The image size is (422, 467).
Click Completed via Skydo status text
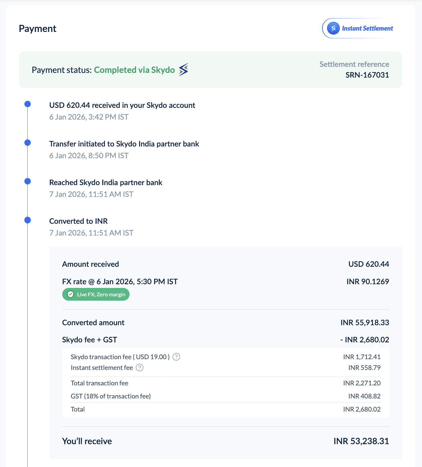134,70
